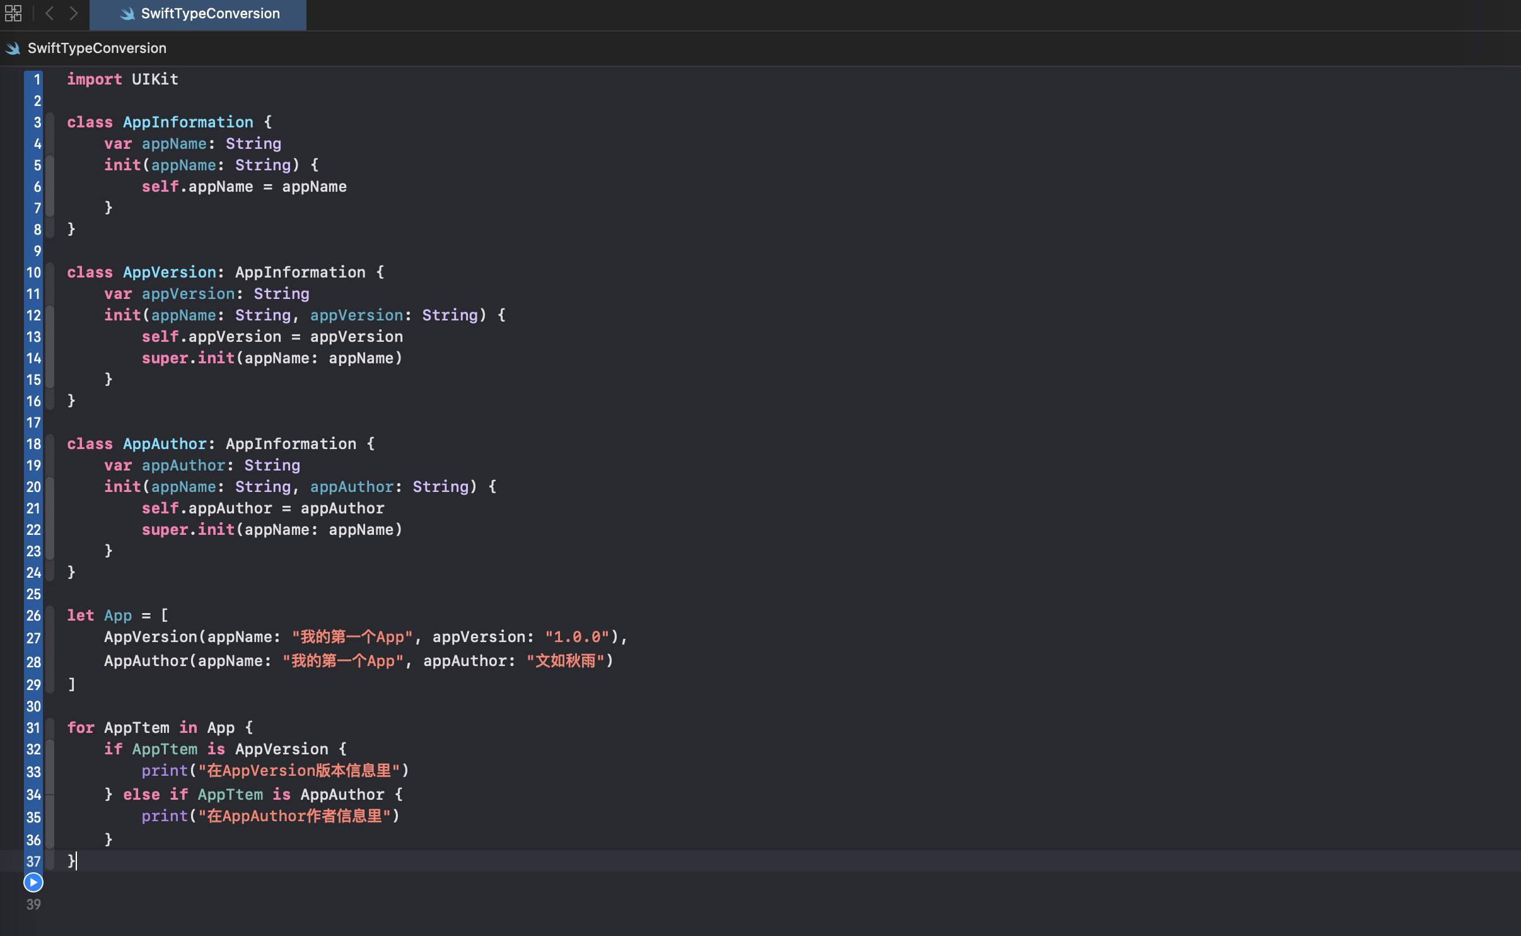Click the UIKit import identifier
Image resolution: width=1521 pixels, height=936 pixels.
(x=155, y=79)
